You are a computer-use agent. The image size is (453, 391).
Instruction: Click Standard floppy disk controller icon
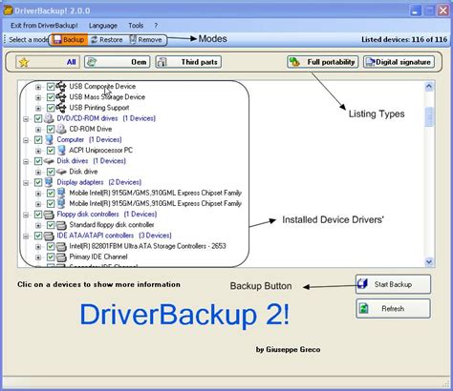tap(61, 225)
